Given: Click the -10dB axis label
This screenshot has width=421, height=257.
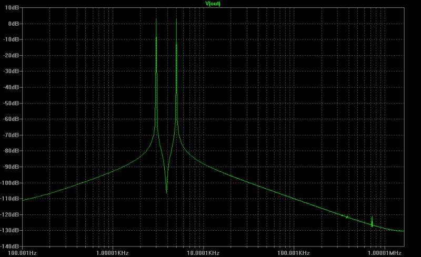Looking at the screenshot, I should tap(11, 39).
